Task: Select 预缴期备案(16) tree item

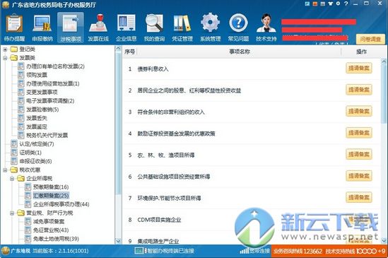Action: (51, 187)
